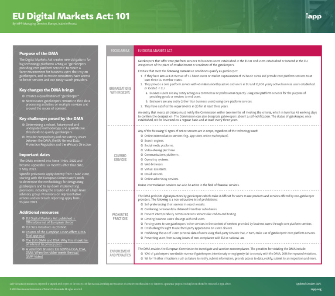
Task: Click the COVERED SERVICES row label
Action: 120,158
